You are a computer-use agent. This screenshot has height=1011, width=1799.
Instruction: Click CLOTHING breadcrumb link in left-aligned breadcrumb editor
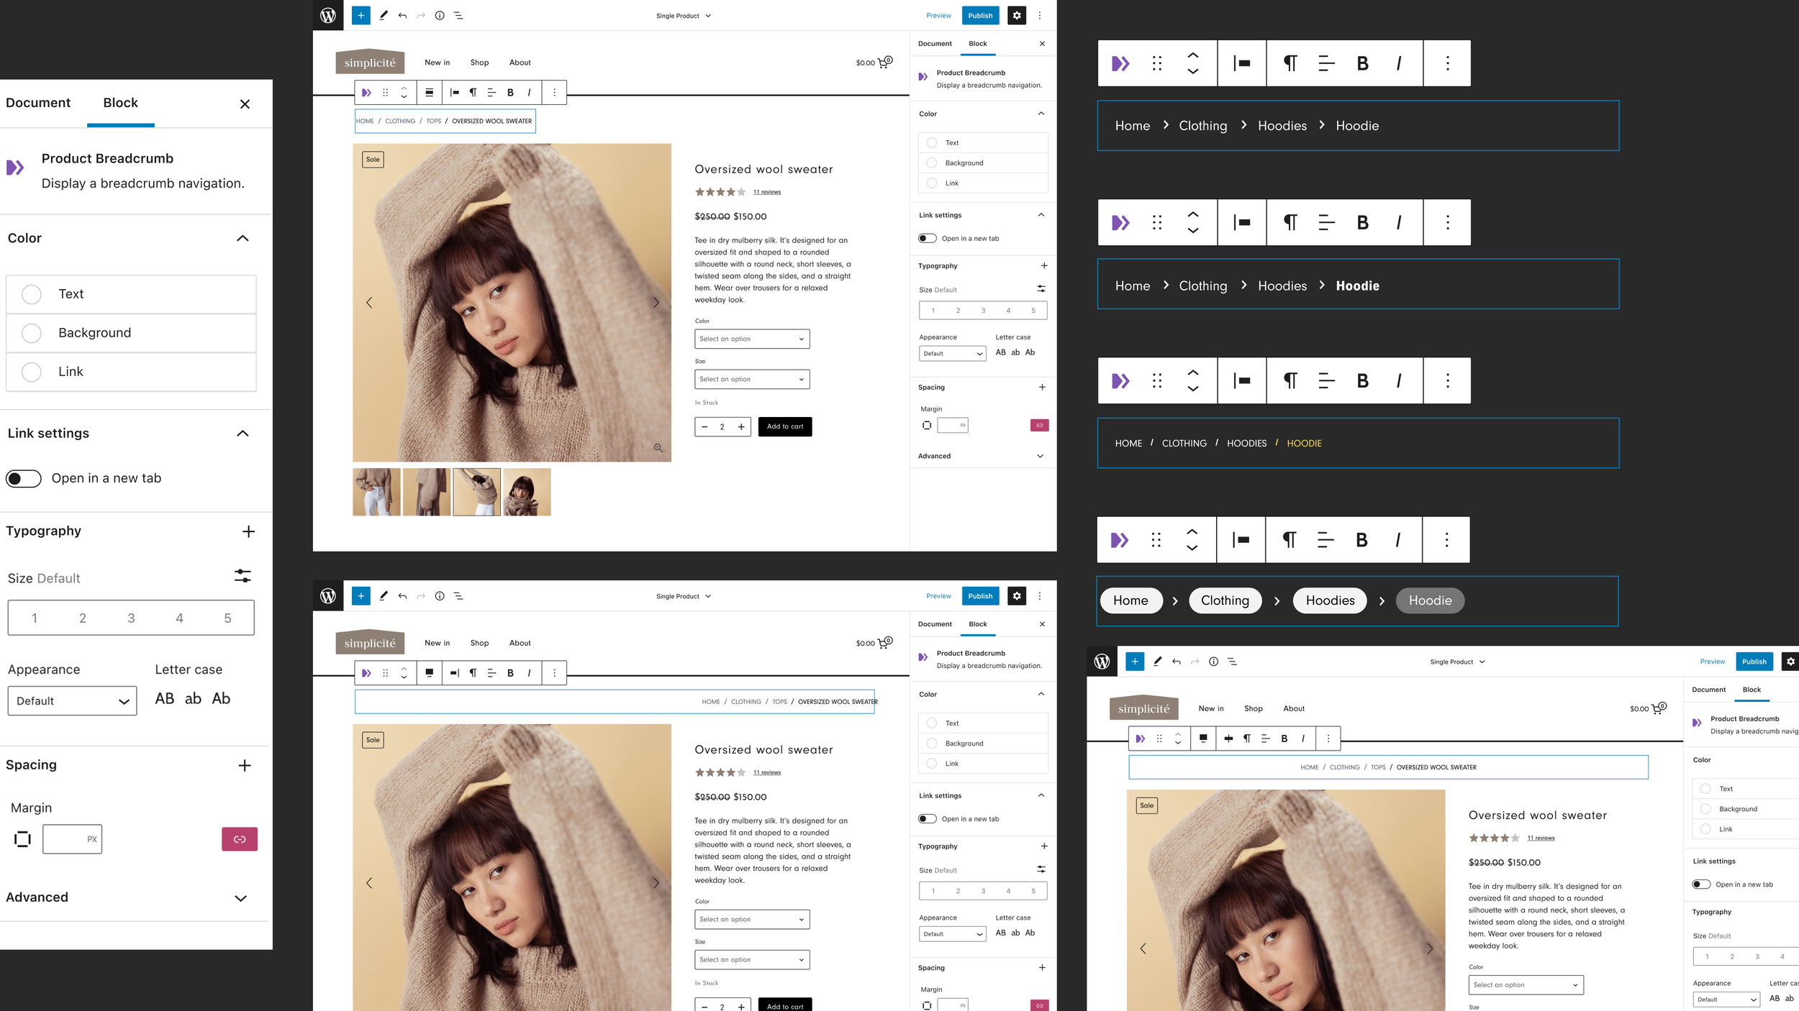(x=400, y=121)
